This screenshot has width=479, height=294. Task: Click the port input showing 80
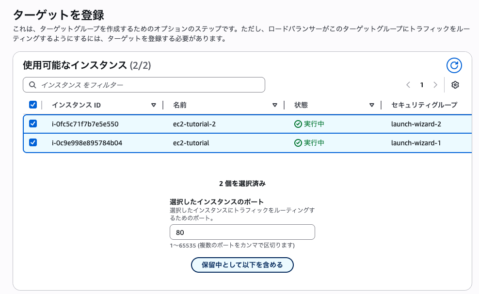tap(242, 232)
